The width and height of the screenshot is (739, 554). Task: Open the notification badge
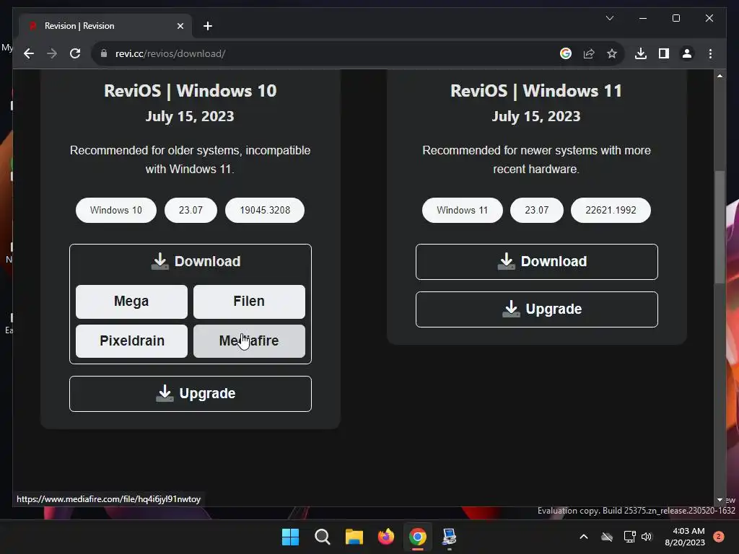[719, 537]
